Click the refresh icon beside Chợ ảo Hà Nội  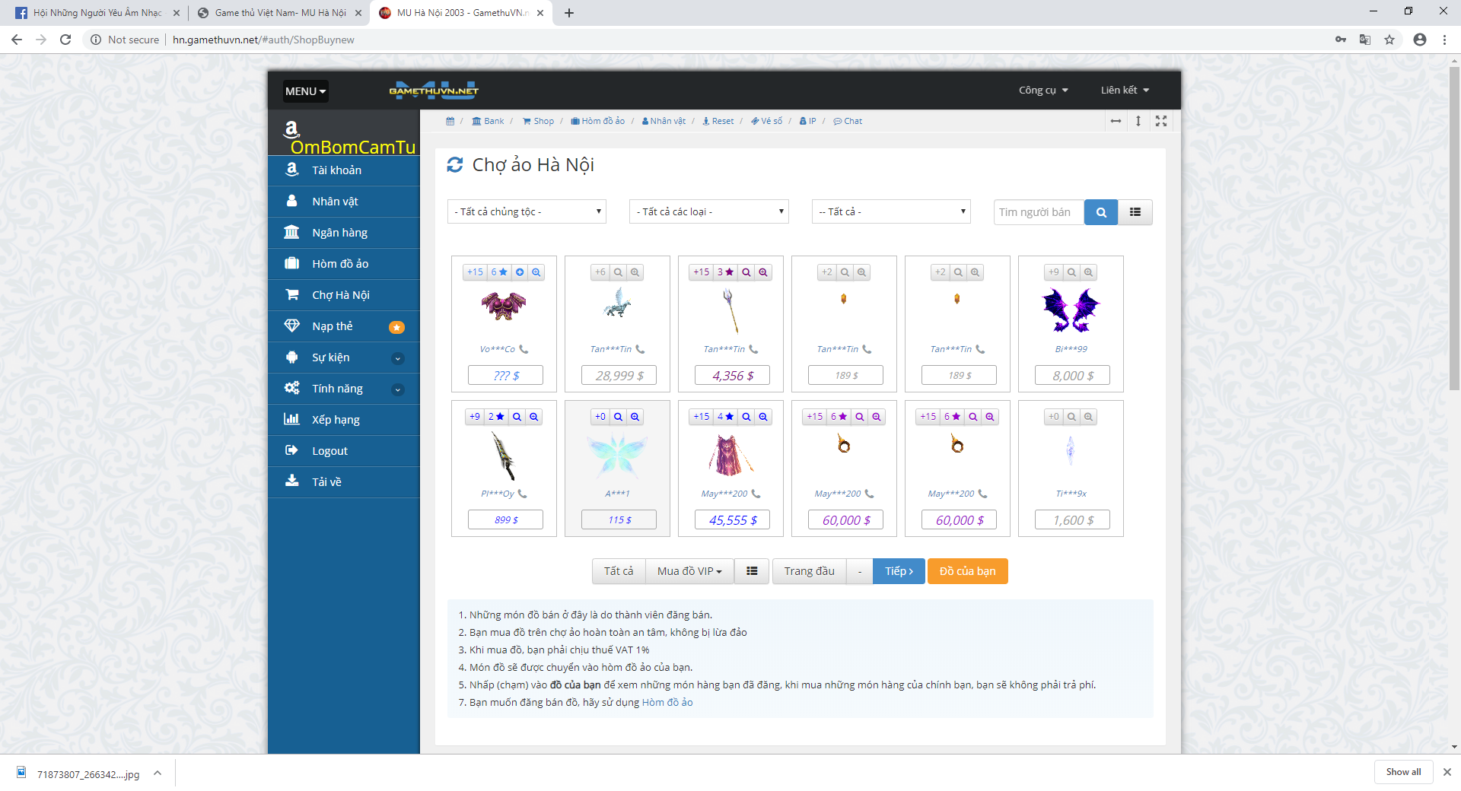click(454, 165)
